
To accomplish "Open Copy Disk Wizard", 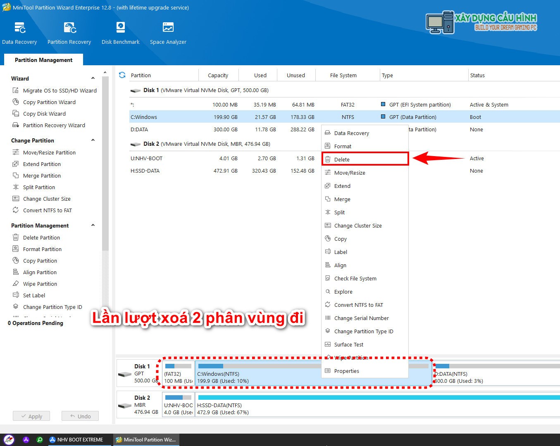I will pyautogui.click(x=39, y=114).
